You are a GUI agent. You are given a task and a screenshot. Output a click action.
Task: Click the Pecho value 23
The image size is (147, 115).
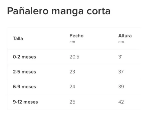pos(72,72)
